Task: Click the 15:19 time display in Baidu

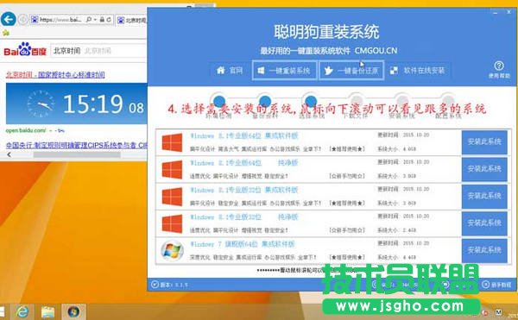Action: [x=93, y=104]
